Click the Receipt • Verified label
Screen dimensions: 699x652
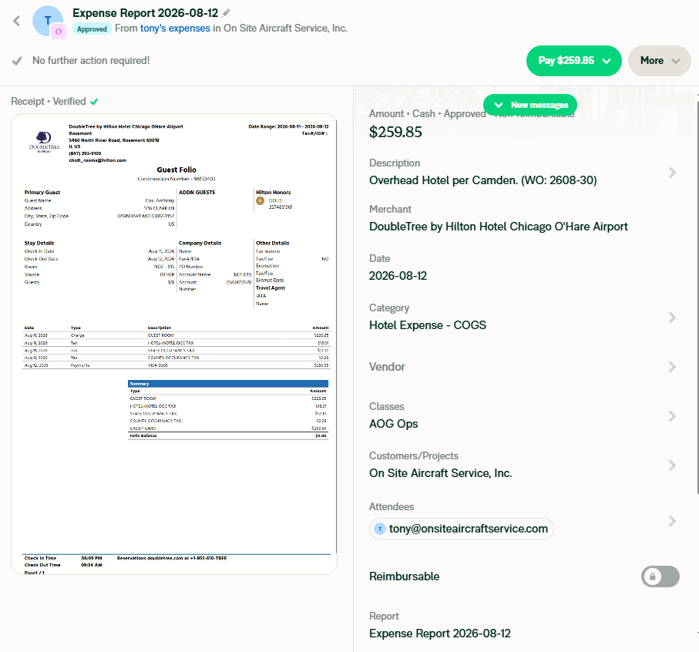48,102
